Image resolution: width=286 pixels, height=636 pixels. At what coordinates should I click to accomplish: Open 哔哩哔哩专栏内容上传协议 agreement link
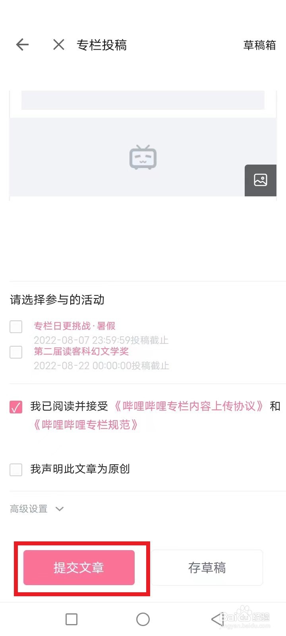tap(189, 406)
